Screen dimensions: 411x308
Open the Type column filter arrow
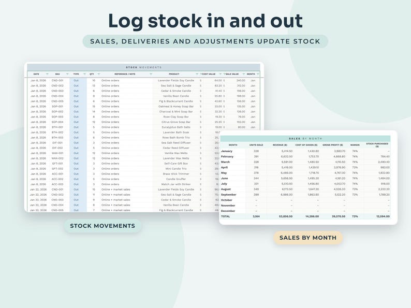pos(84,74)
